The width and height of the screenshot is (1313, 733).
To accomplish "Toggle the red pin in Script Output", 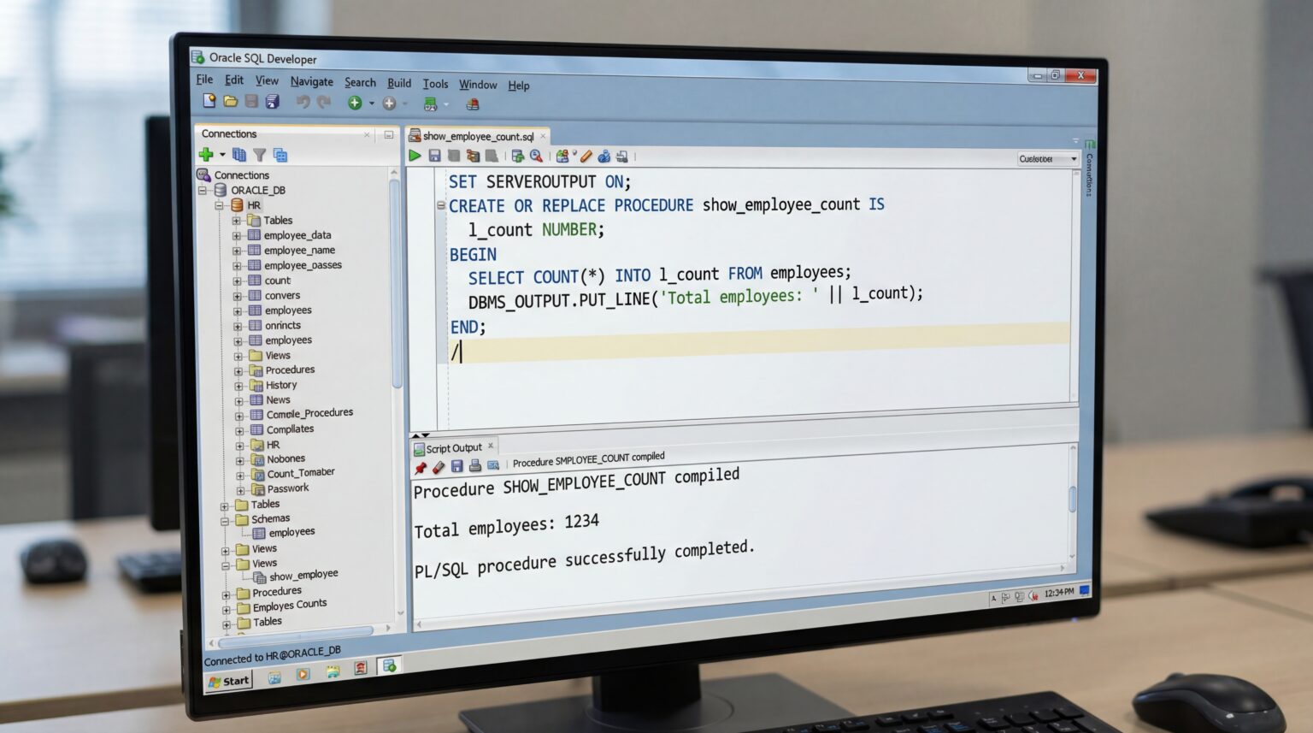I will pos(420,468).
